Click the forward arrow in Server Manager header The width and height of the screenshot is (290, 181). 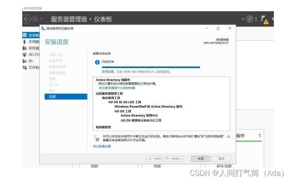[x=35, y=19]
